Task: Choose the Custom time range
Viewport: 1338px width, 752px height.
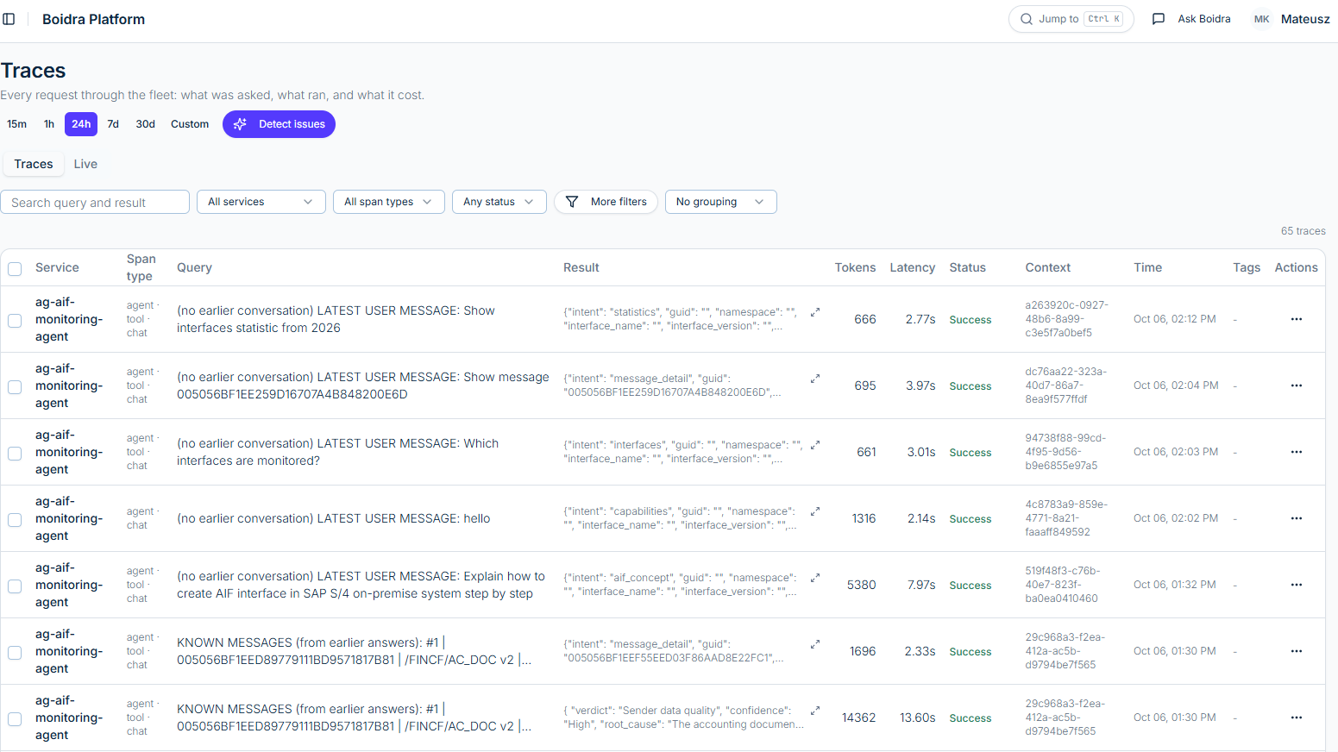Action: coord(190,124)
